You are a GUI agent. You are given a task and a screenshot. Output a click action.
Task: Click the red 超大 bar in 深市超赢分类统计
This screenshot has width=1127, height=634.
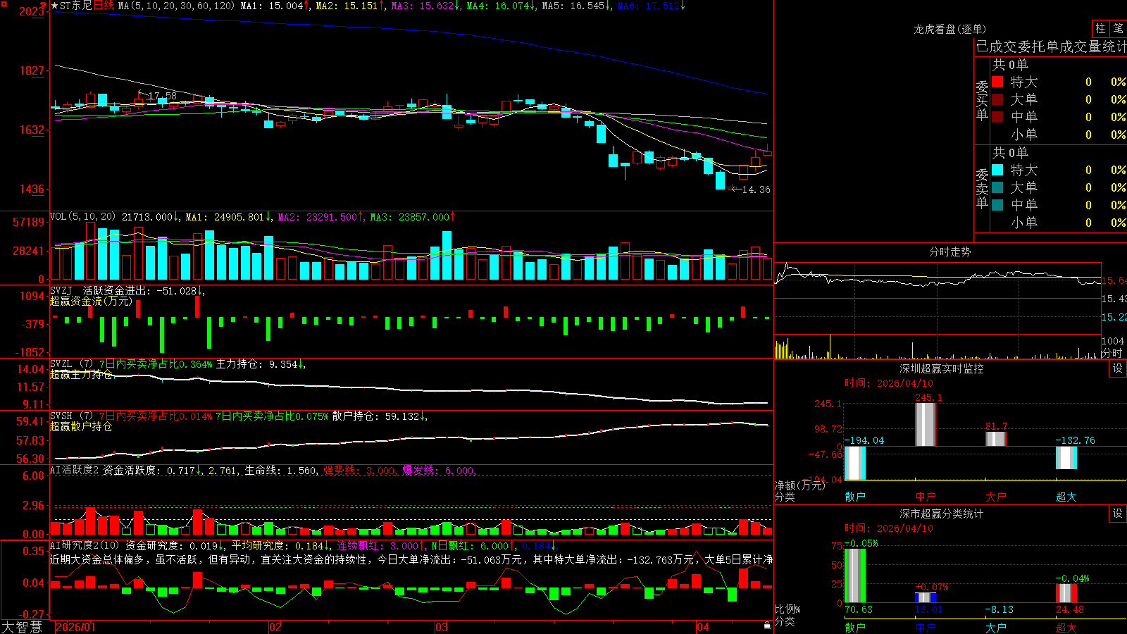pyautogui.click(x=1066, y=593)
